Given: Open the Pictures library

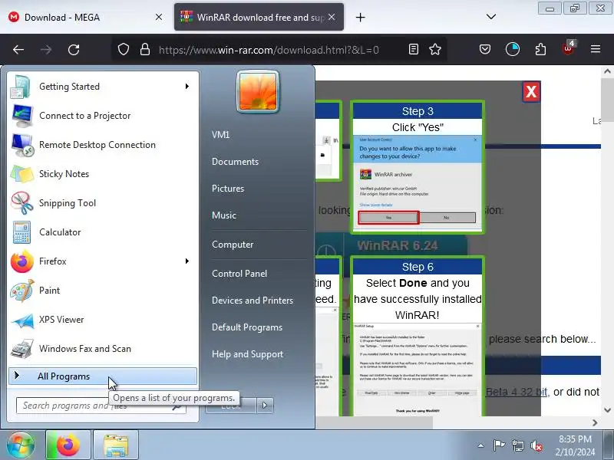Looking at the screenshot, I should click(x=228, y=189).
